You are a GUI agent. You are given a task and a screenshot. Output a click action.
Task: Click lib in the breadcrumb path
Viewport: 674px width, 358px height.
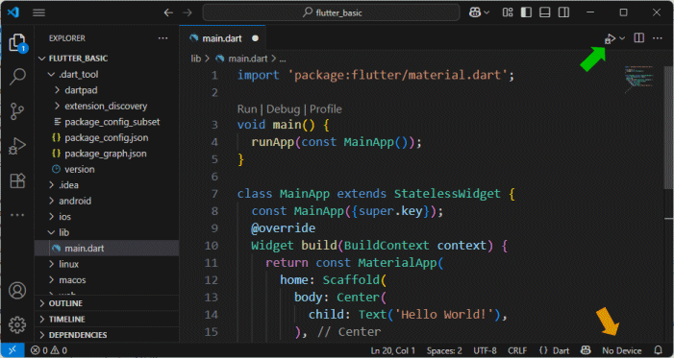[x=195, y=59]
